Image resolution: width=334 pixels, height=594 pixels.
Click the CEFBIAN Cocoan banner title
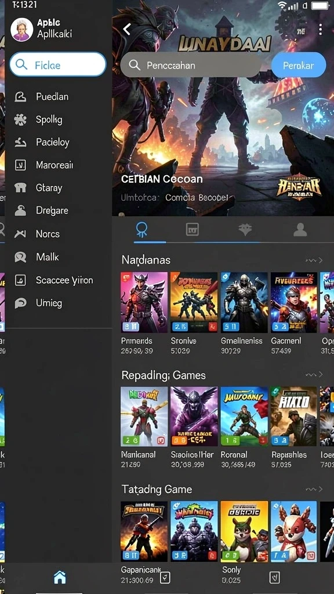click(x=162, y=179)
